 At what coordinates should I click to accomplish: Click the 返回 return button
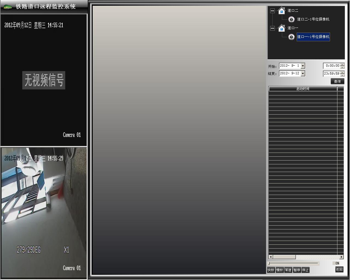[x=339, y=270]
